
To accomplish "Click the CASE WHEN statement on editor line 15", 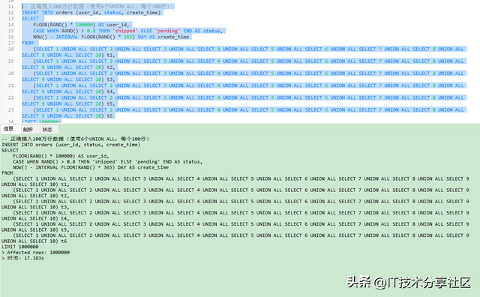I will (128, 31).
